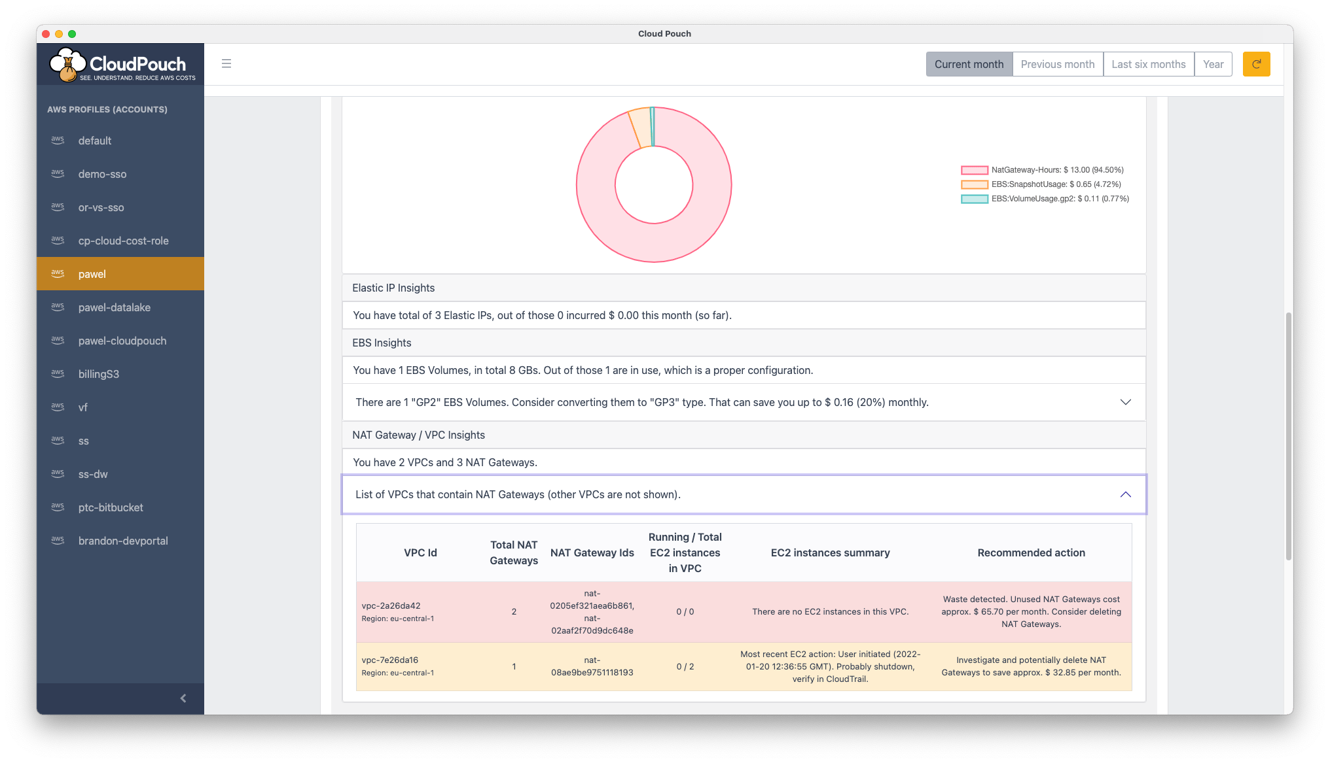Click the 0 / 2 running instances cell
The width and height of the screenshot is (1330, 763).
(685, 666)
